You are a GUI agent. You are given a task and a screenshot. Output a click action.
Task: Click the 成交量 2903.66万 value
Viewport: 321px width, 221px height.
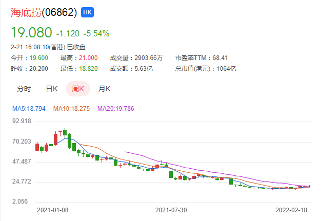(149, 58)
